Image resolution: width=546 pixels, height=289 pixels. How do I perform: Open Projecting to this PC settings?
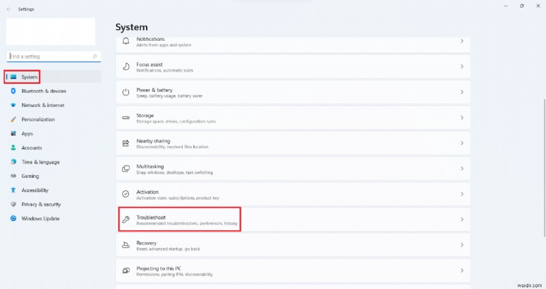pyautogui.click(x=293, y=271)
